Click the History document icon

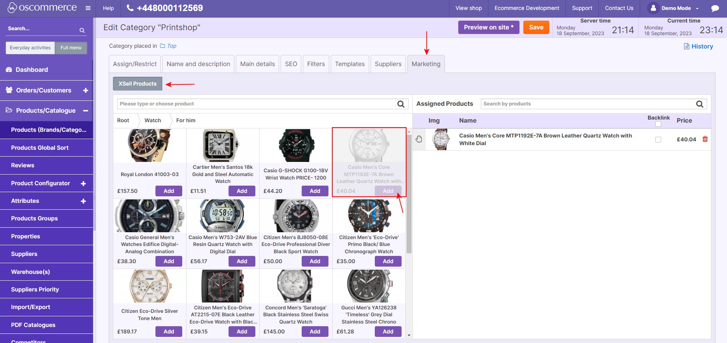point(686,46)
